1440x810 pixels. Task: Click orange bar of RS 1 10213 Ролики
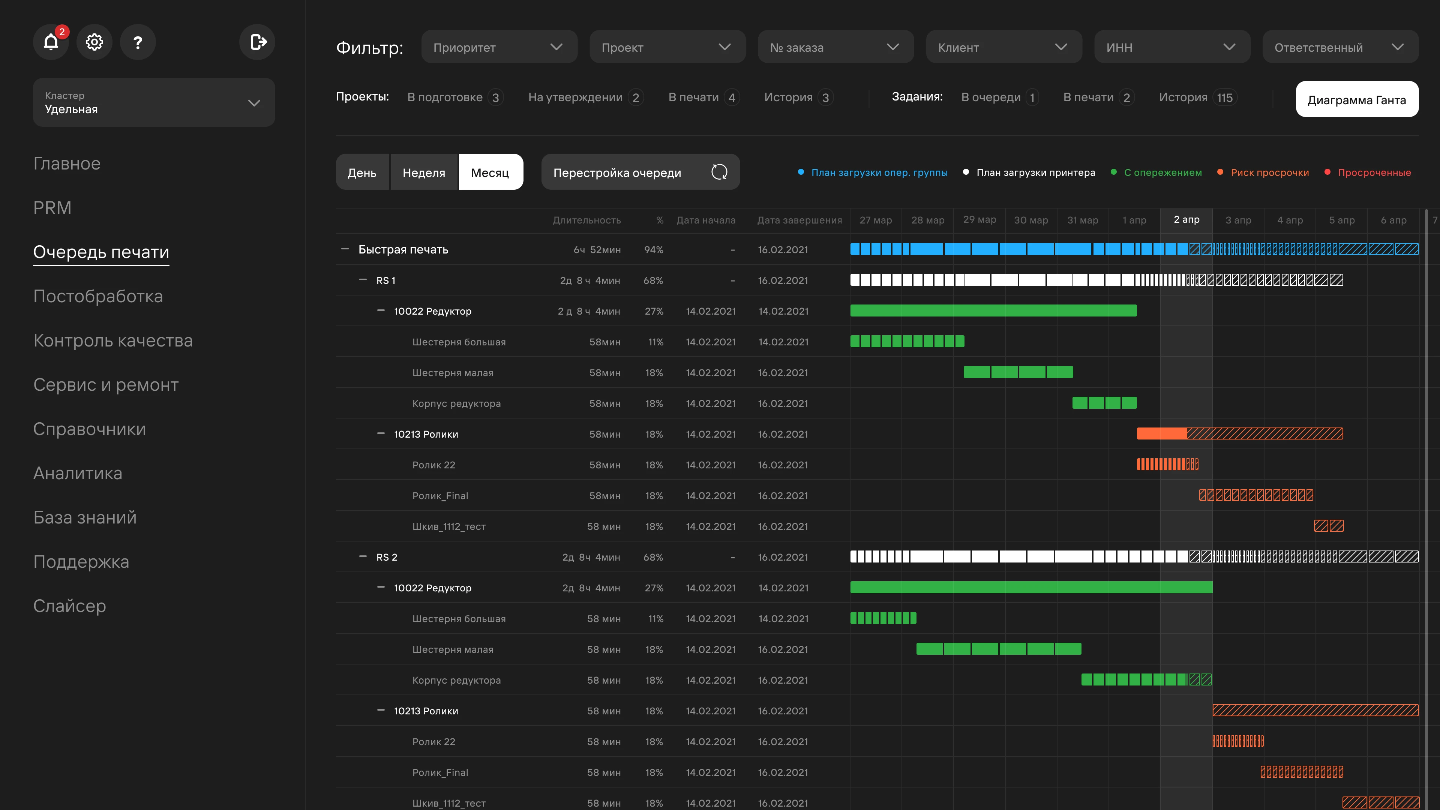click(1240, 433)
